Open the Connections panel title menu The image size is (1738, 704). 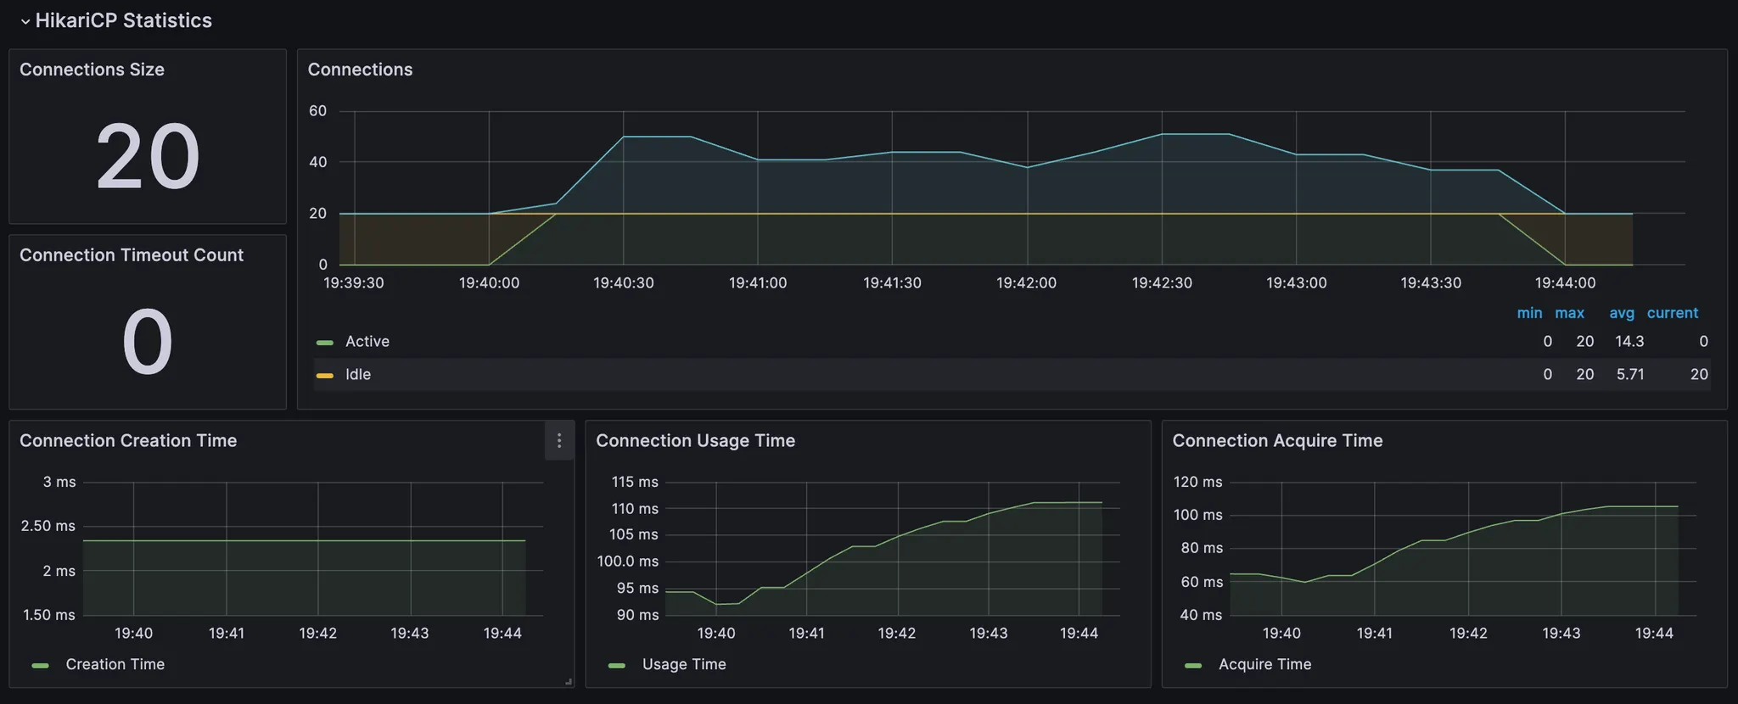(360, 70)
